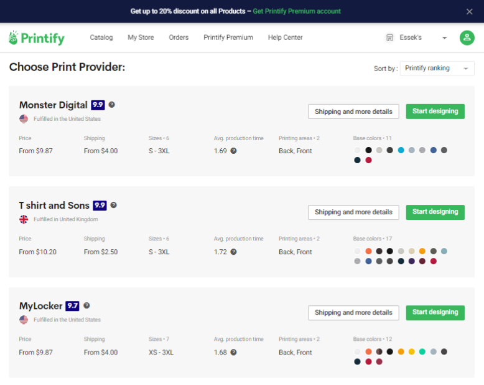This screenshot has width=484, height=385.
Task: Select the cyan base color for Monster Digital
Action: [x=401, y=150]
